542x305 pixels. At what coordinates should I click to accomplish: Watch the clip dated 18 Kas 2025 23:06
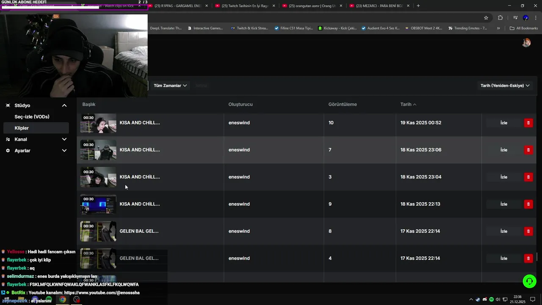click(x=504, y=150)
